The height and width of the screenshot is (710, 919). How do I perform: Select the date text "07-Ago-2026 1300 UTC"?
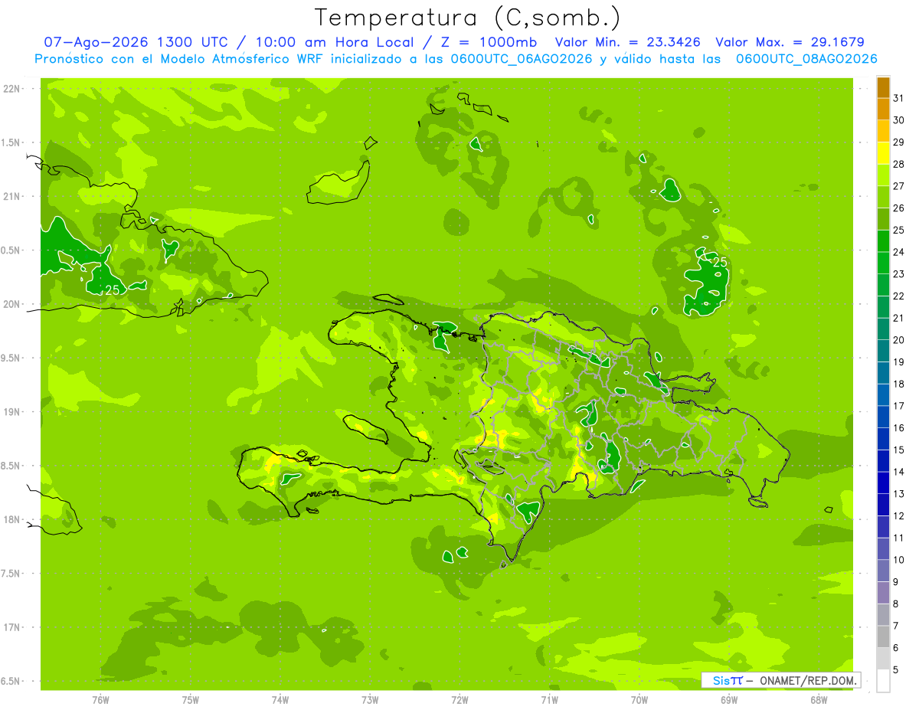coord(136,42)
